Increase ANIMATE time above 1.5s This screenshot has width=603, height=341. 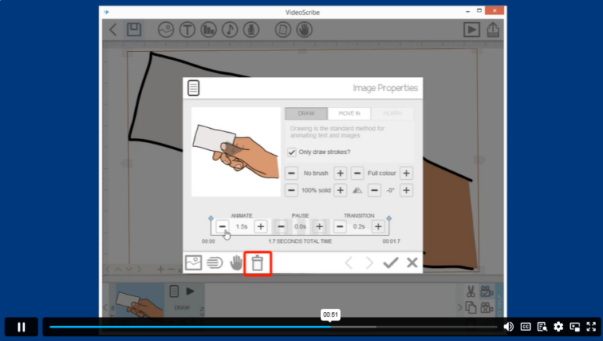point(261,226)
